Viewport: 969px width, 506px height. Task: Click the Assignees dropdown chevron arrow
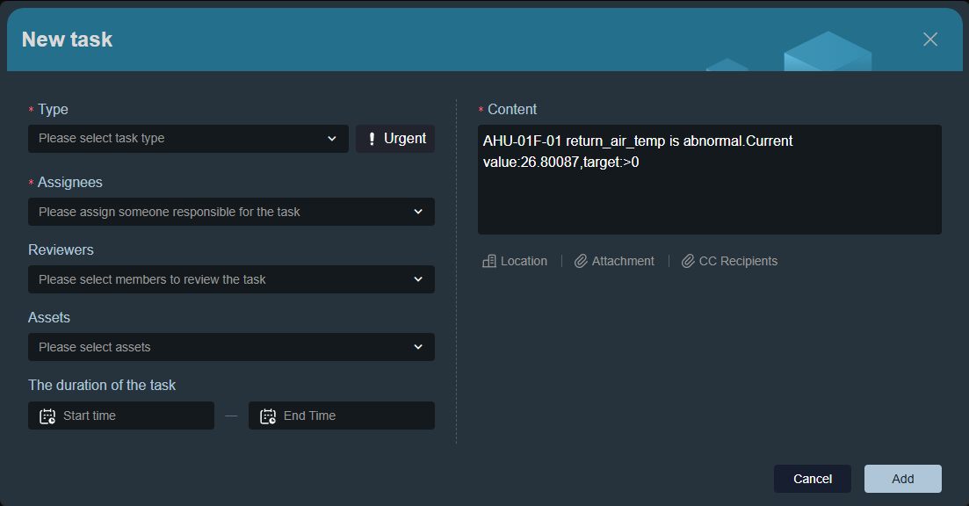click(418, 212)
